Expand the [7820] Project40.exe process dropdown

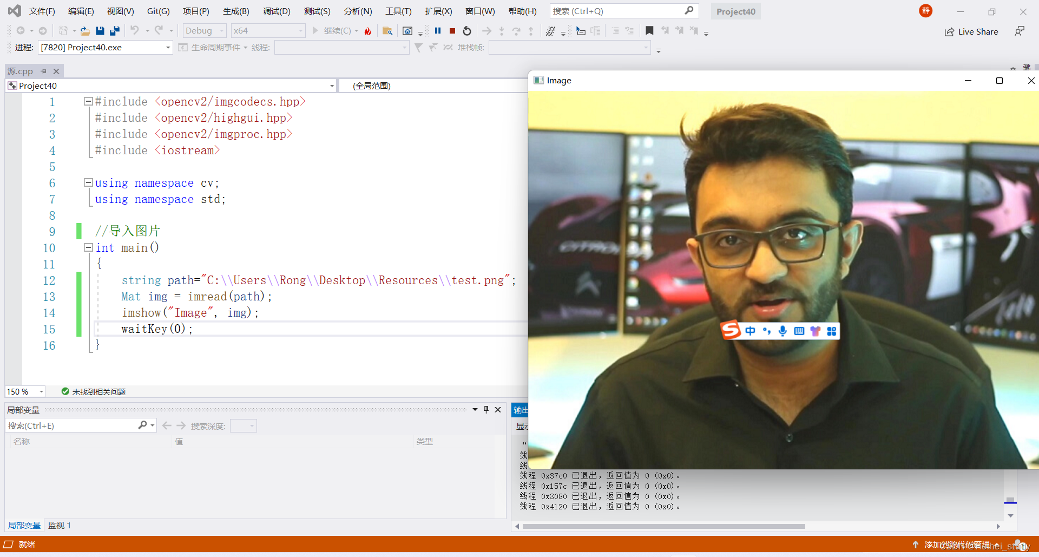coord(167,48)
